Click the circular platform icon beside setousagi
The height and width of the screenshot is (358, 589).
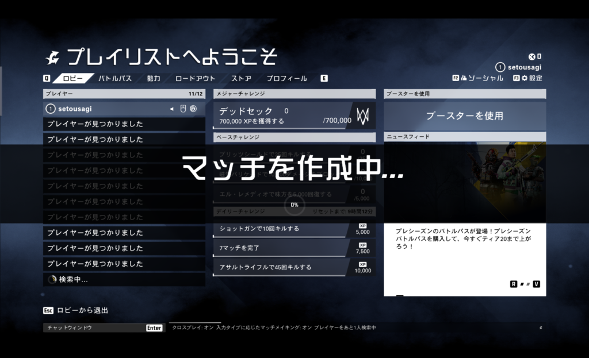tap(193, 109)
